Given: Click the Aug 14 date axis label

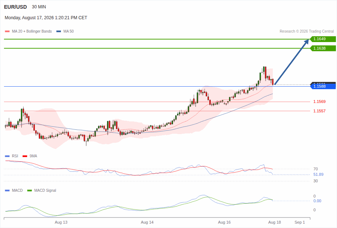Looking at the screenshot, I should coord(147,222).
